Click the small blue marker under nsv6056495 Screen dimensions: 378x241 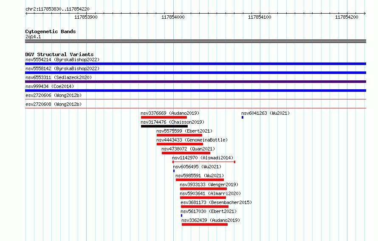pos(174,171)
